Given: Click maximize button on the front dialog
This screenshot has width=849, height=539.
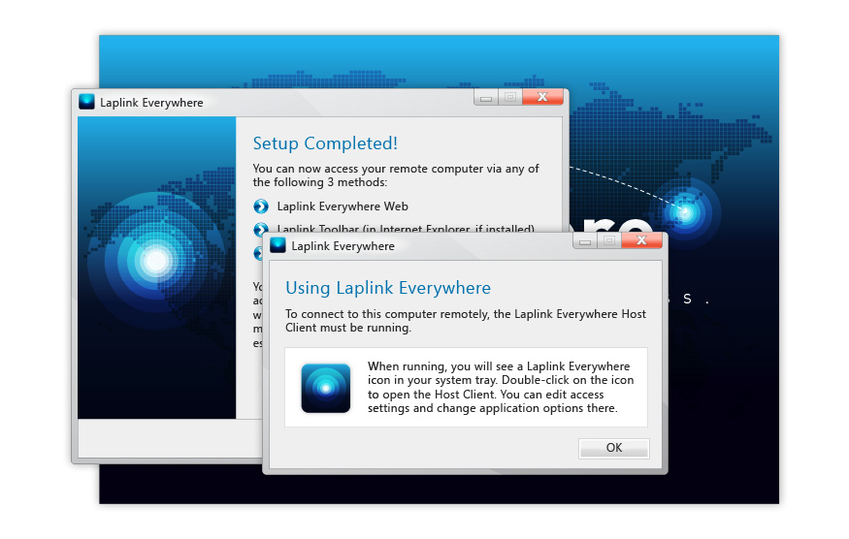Looking at the screenshot, I should click(608, 240).
